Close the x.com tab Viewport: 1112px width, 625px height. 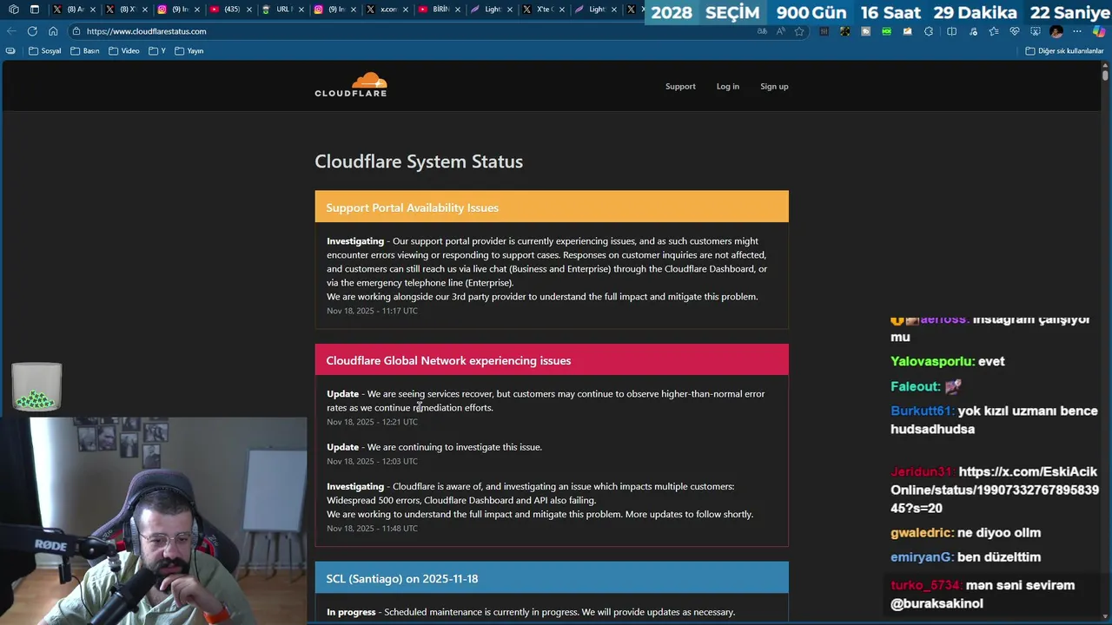pyautogui.click(x=405, y=10)
